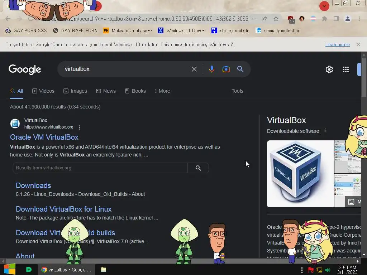Open the green app icon on the taskbar
The image size is (367, 275).
29,270
